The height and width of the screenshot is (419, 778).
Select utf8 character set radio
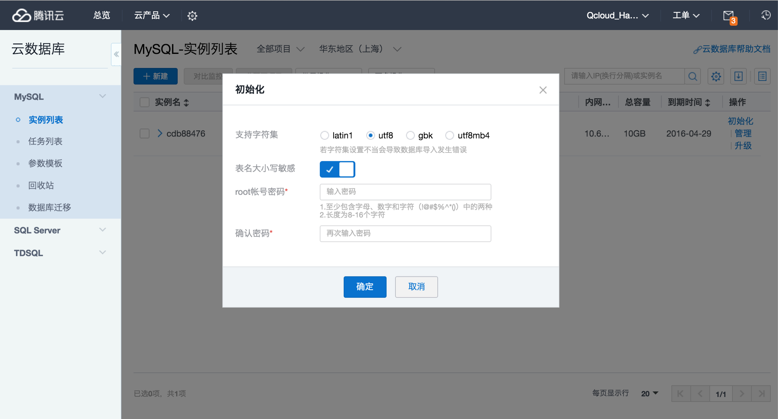(370, 135)
